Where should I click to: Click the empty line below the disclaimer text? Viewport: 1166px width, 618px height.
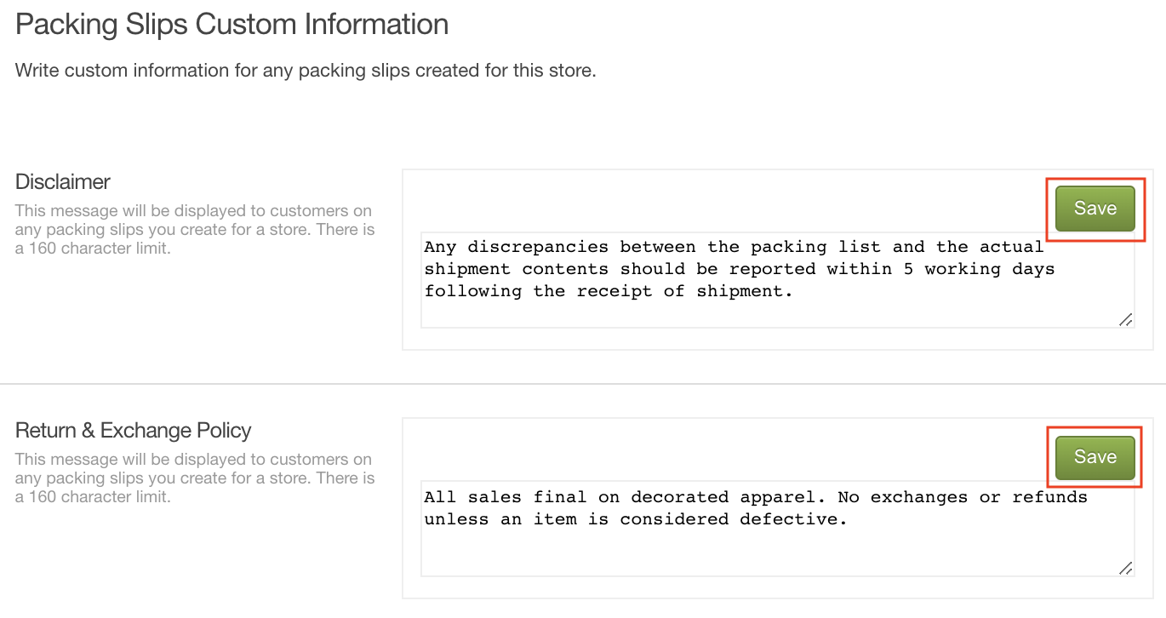coord(778,313)
